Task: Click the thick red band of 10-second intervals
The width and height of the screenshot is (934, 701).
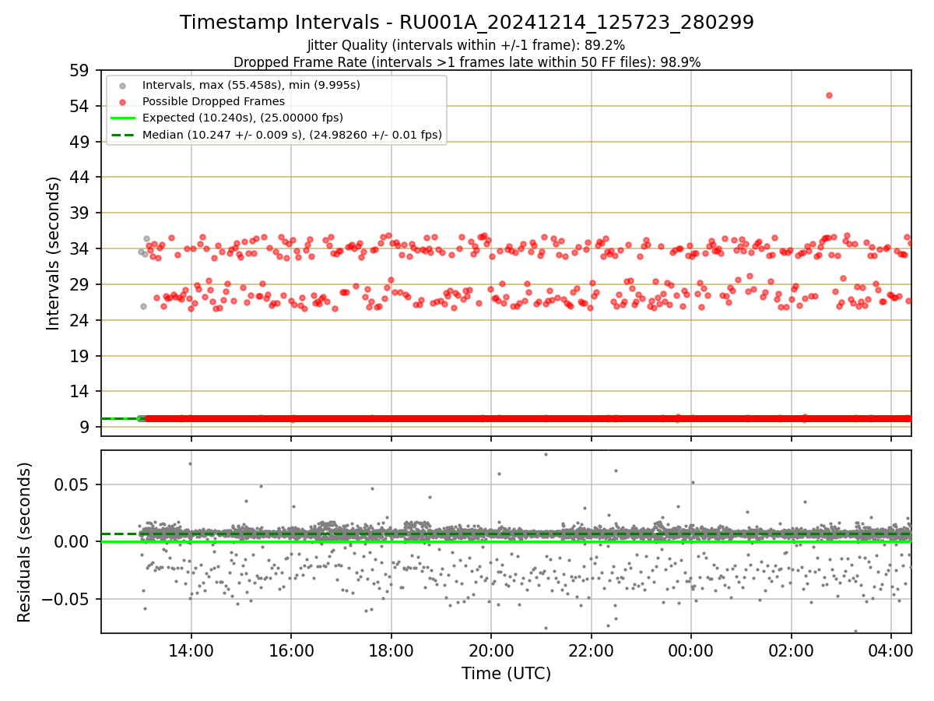Action: (528, 418)
